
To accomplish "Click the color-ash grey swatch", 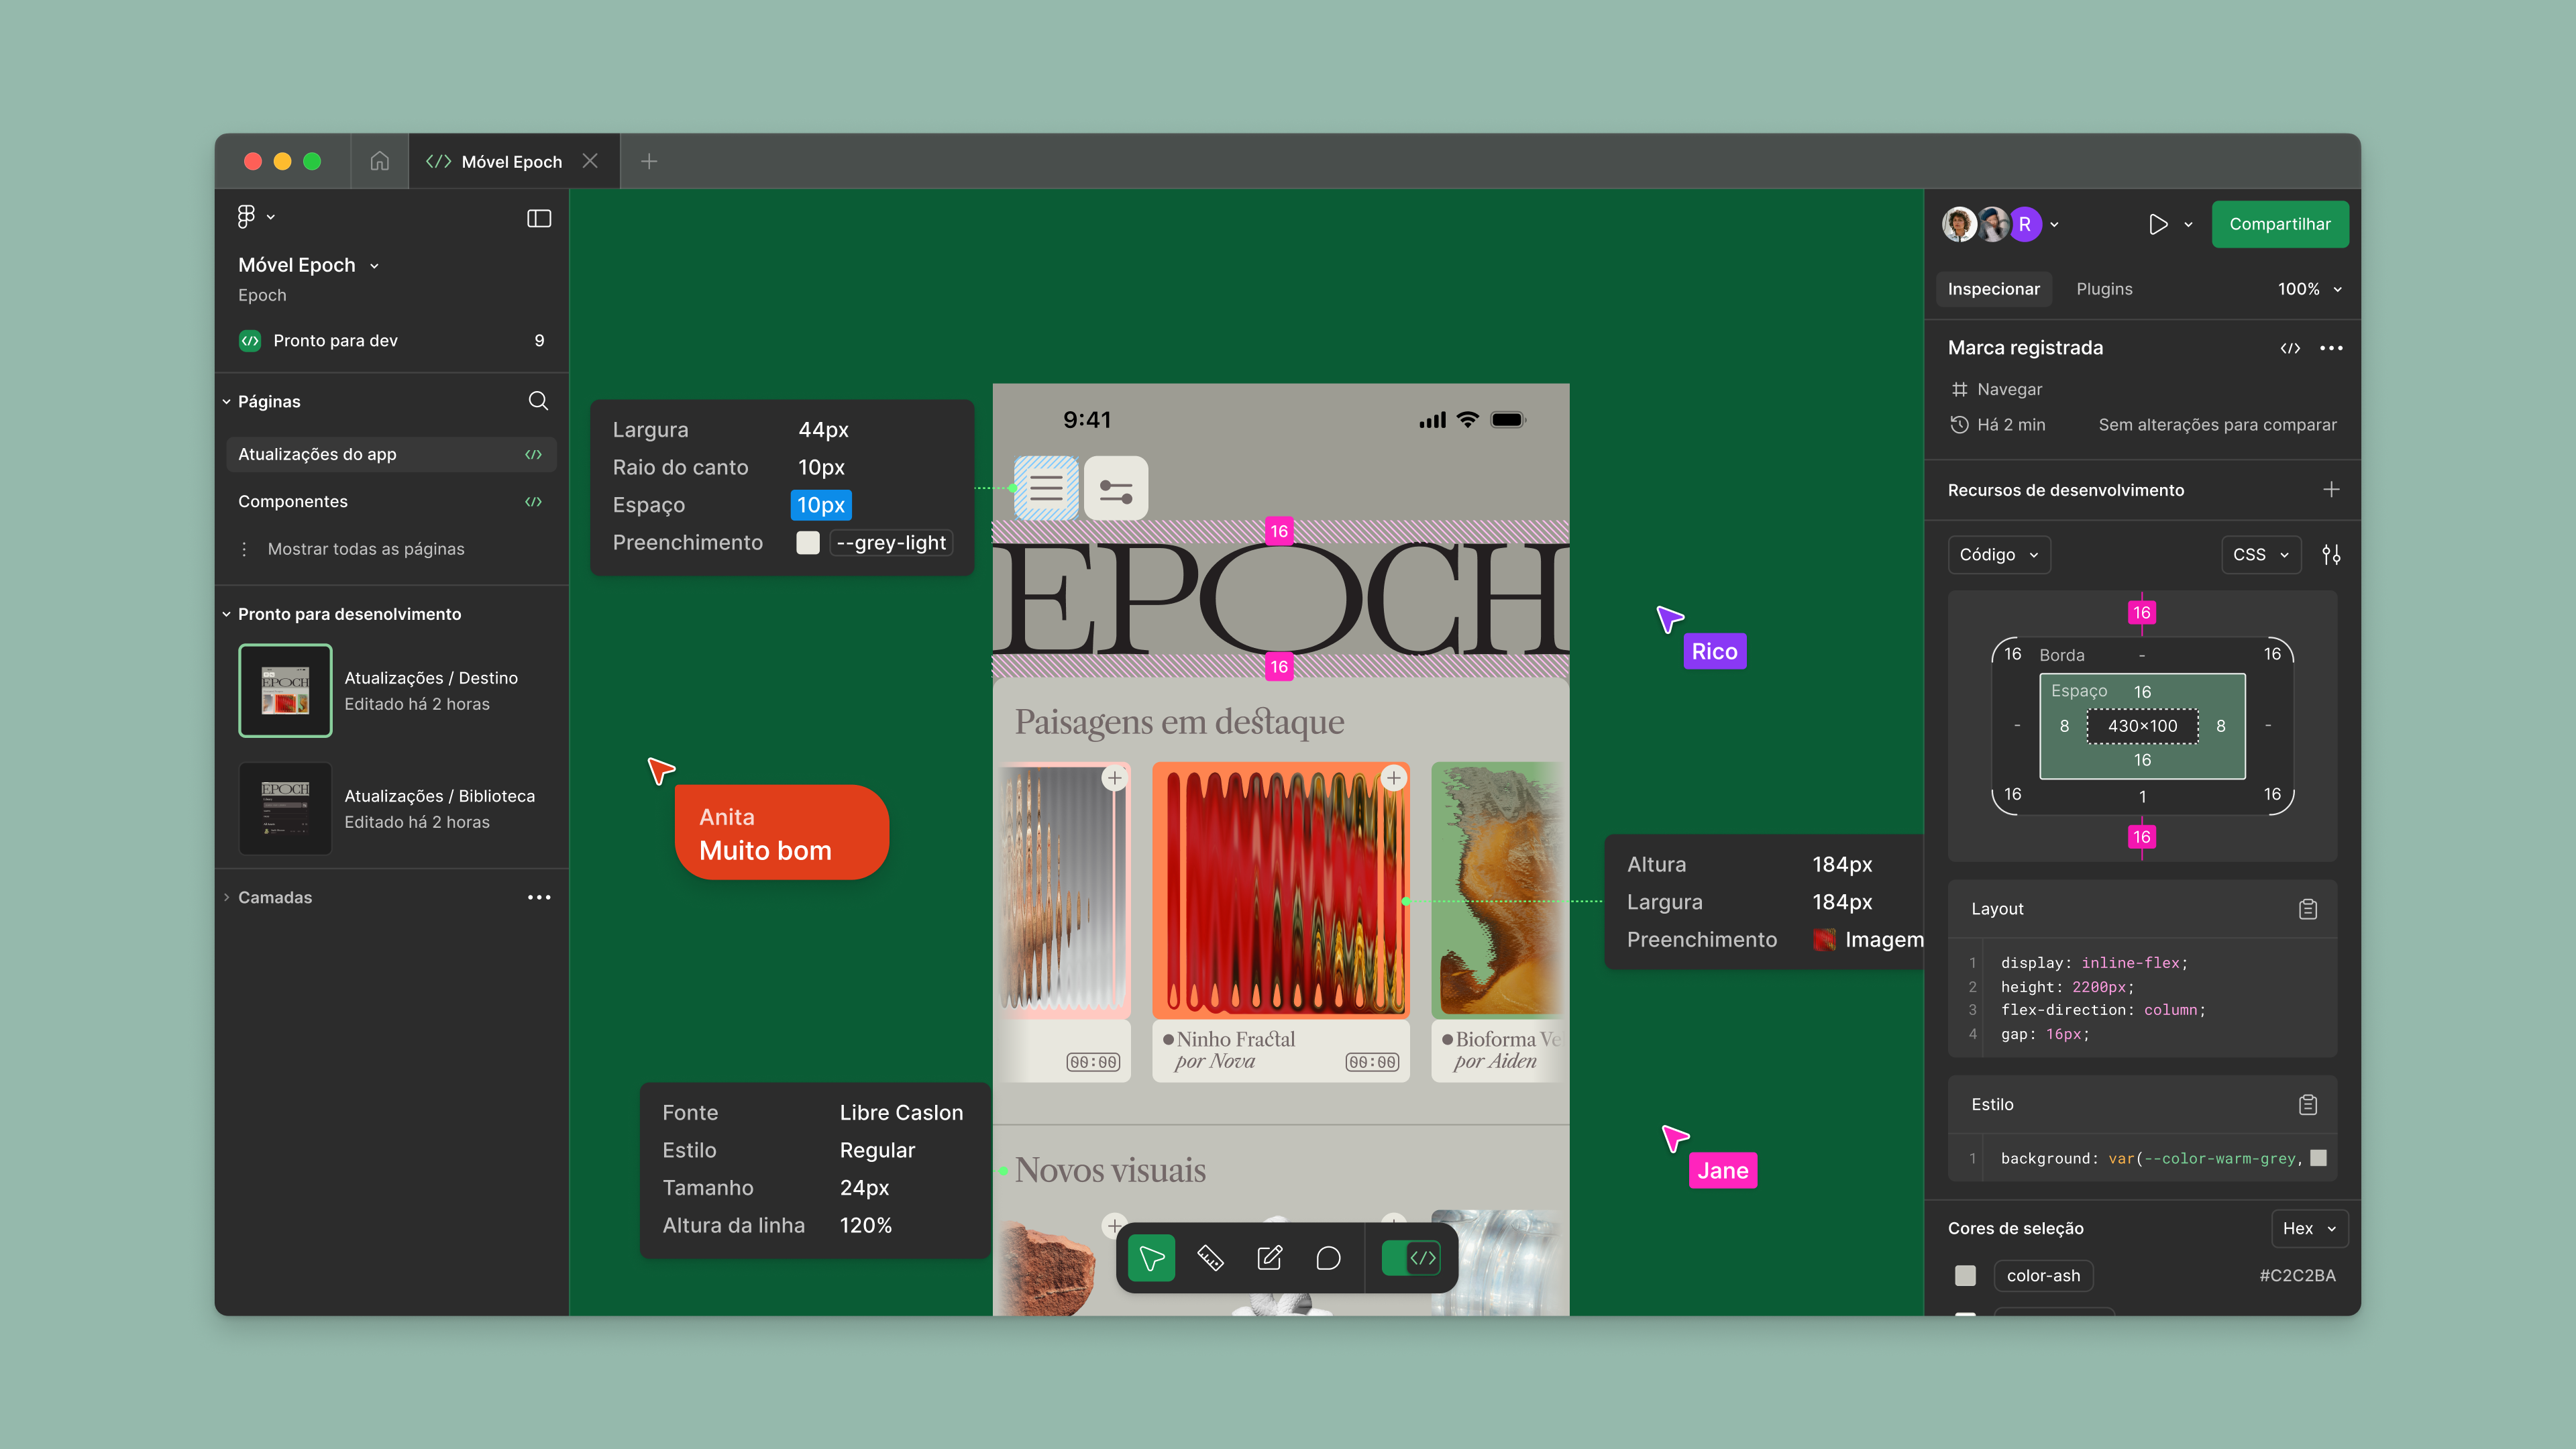I will (1965, 1276).
